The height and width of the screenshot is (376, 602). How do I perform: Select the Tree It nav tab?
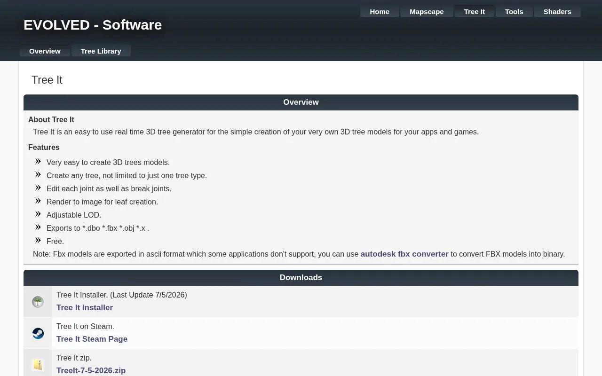pos(474,11)
